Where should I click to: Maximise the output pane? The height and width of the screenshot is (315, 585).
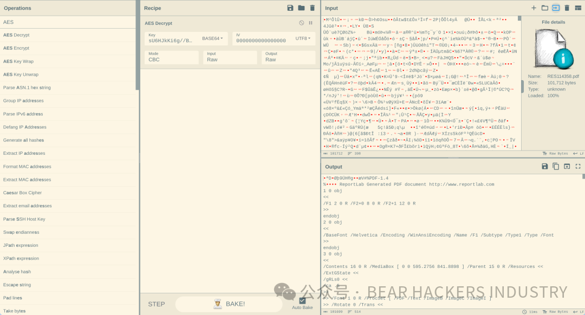coord(578,167)
